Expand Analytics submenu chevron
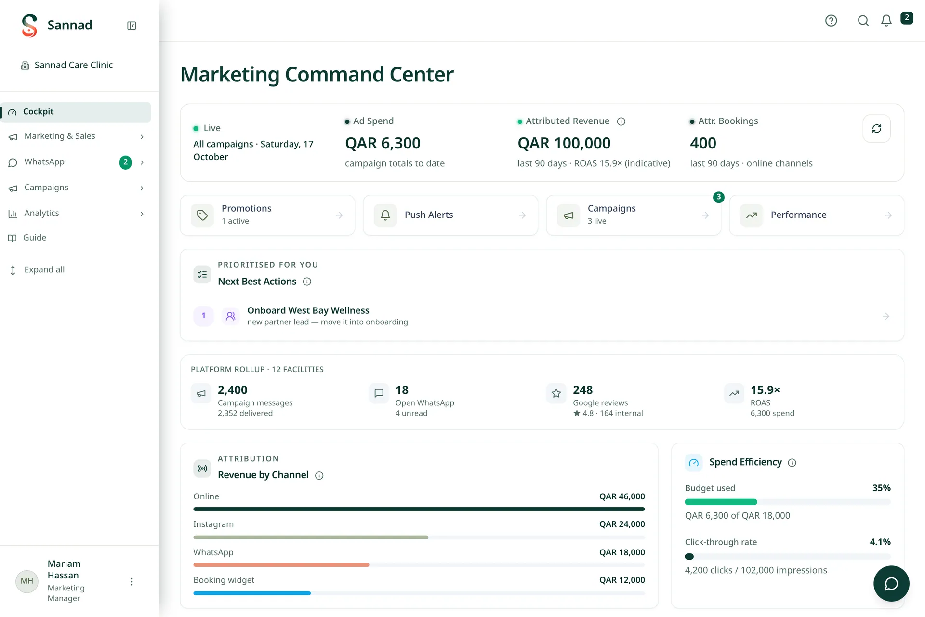 (142, 214)
